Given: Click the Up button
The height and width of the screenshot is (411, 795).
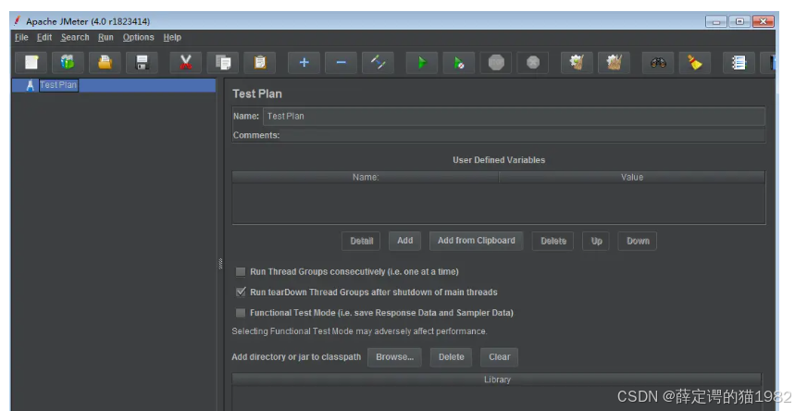Looking at the screenshot, I should (596, 241).
